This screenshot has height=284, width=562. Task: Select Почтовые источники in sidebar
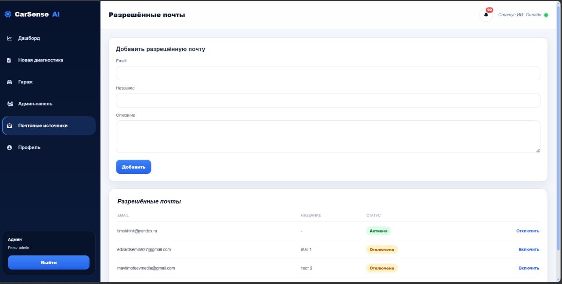49,126
